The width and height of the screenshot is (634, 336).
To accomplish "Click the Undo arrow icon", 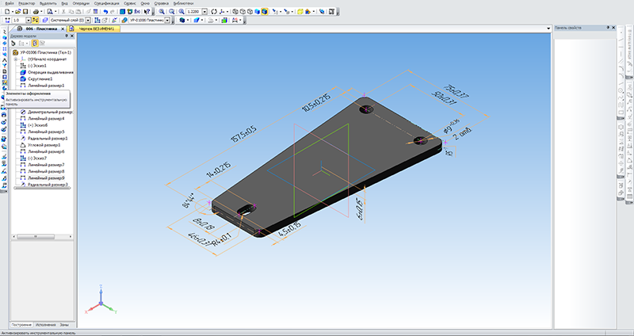I will 105,12.
